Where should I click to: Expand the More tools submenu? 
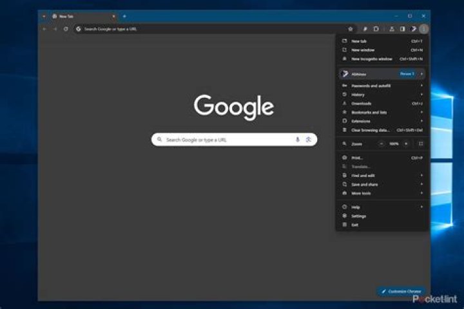pos(382,193)
